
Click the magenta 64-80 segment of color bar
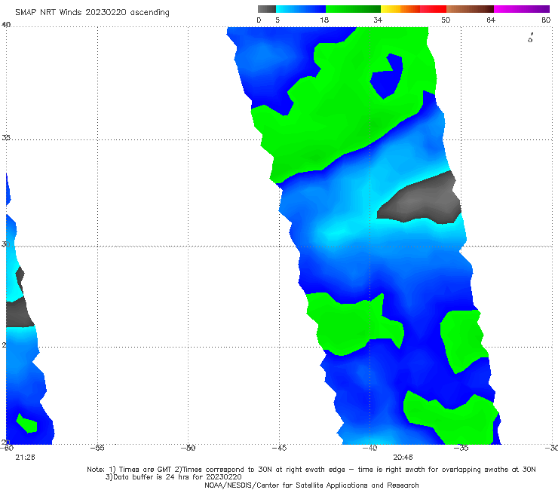click(522, 9)
